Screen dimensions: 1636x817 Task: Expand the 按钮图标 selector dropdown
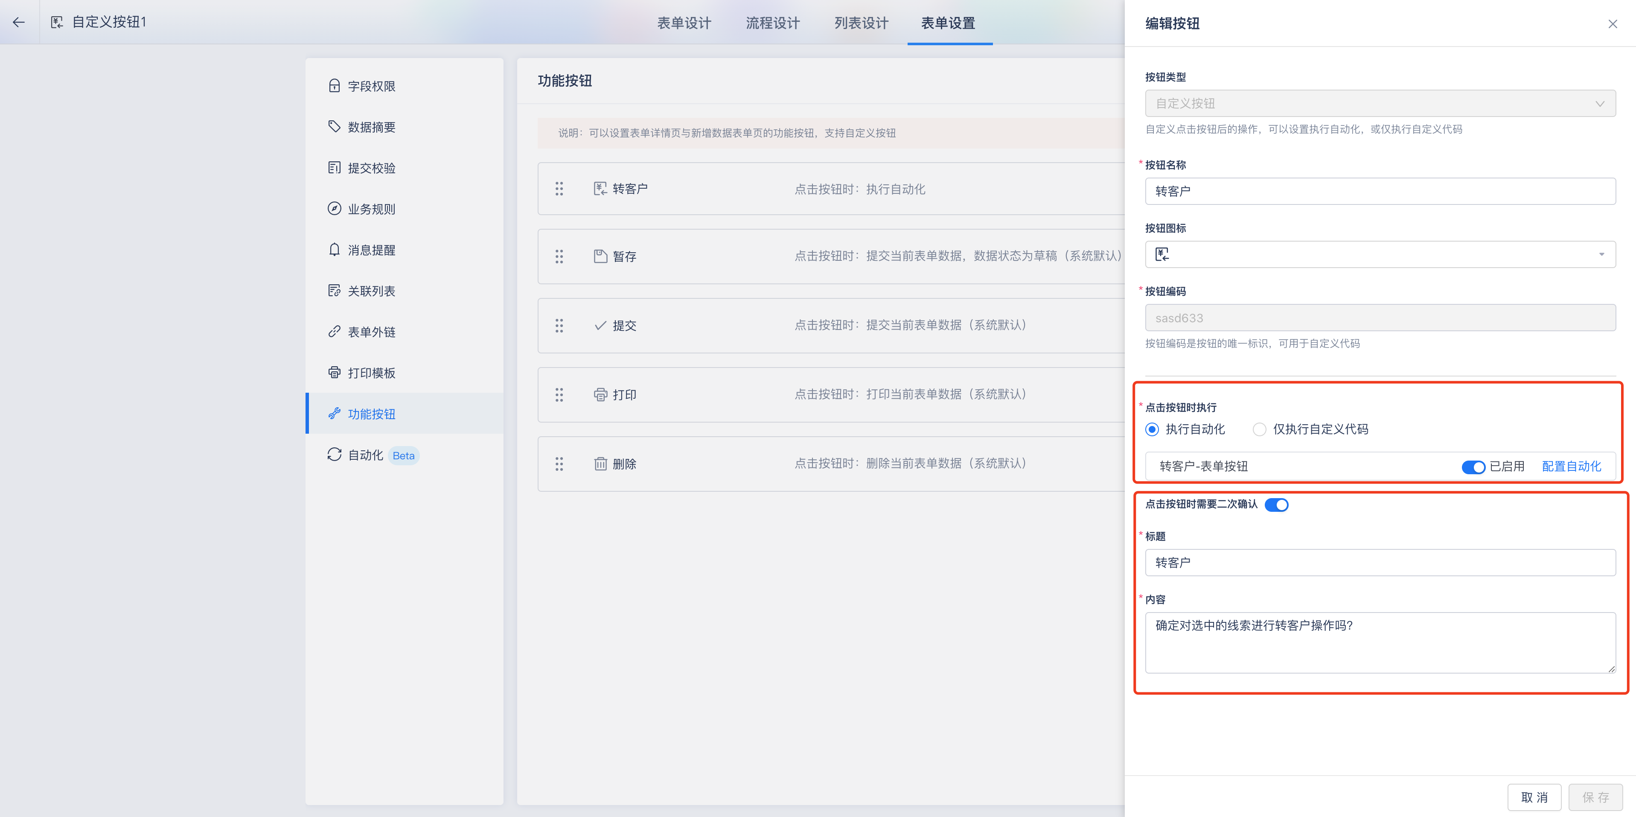1380,254
